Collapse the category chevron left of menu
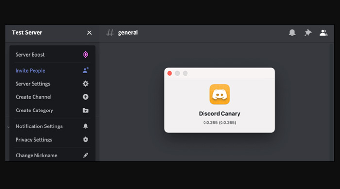 click(8, 127)
